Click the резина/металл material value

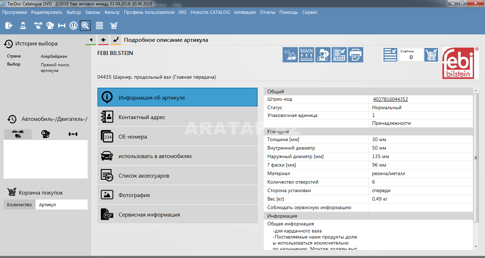click(388, 173)
